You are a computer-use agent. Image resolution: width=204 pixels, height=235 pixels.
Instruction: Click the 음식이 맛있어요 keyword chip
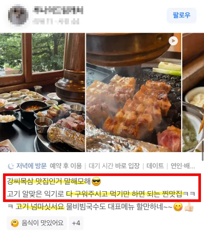point(37,223)
